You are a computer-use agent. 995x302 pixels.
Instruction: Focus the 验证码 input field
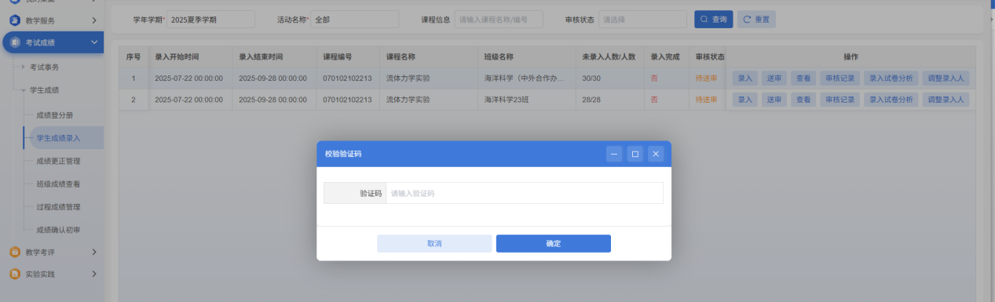point(525,193)
